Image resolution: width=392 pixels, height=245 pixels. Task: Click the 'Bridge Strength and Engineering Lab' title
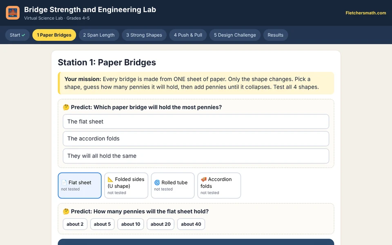tap(90, 10)
